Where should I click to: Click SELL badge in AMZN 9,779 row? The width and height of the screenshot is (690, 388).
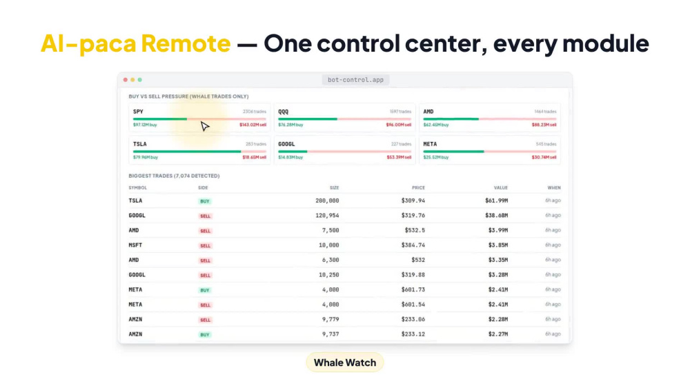click(205, 320)
